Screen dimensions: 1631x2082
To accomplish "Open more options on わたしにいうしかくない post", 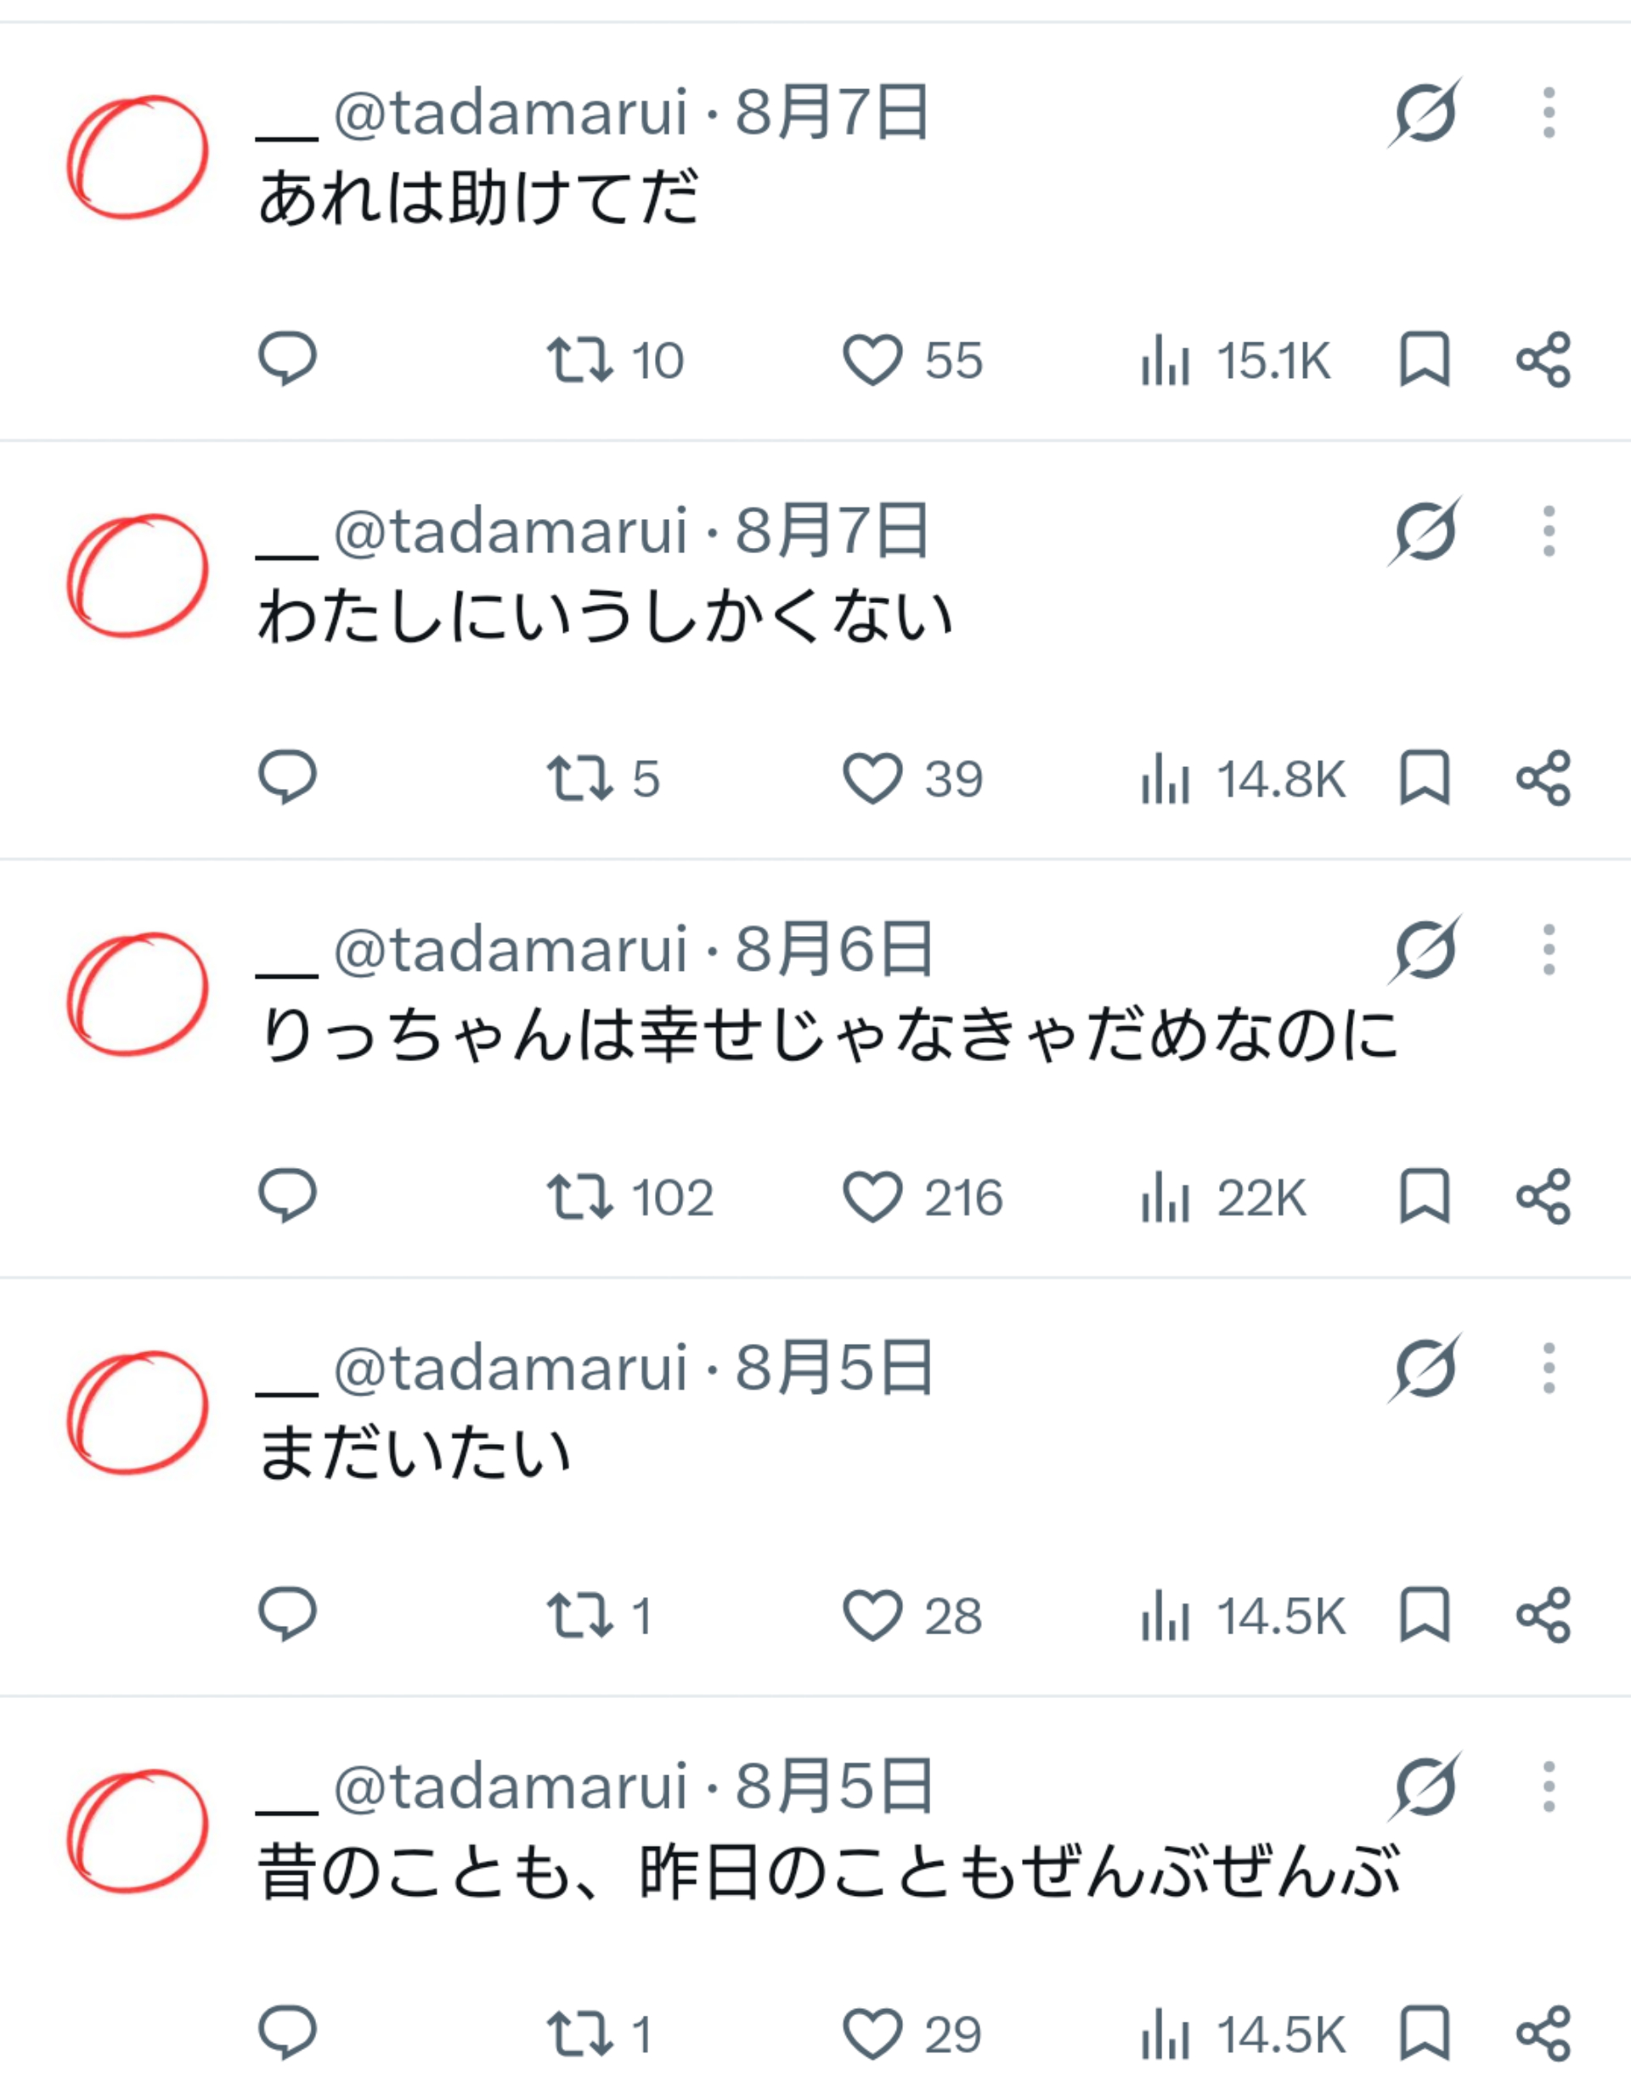I will [1549, 531].
